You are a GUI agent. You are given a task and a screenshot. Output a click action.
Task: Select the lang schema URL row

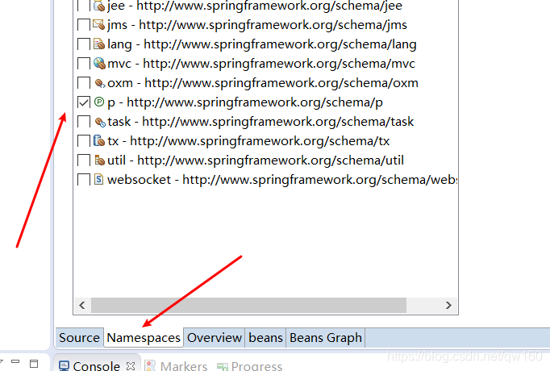pyautogui.click(x=261, y=44)
